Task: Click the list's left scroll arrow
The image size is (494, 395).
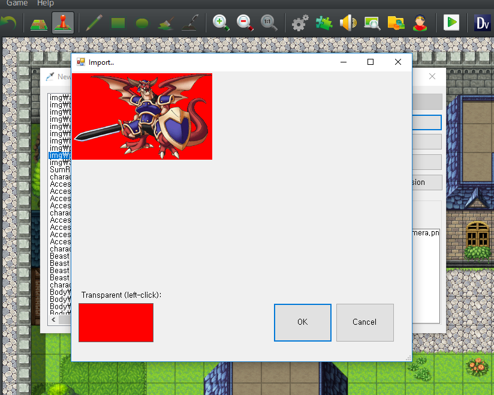Action: 53,320
